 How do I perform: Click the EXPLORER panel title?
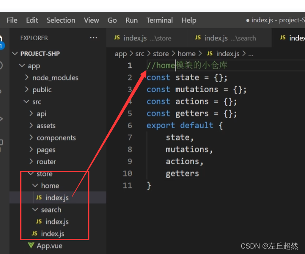tap(34, 38)
